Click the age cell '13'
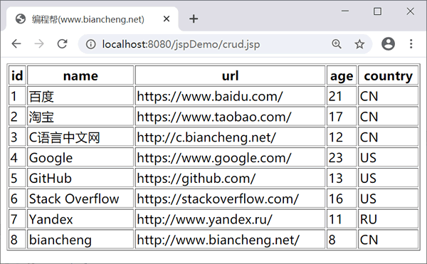427x264 pixels. [x=342, y=178]
